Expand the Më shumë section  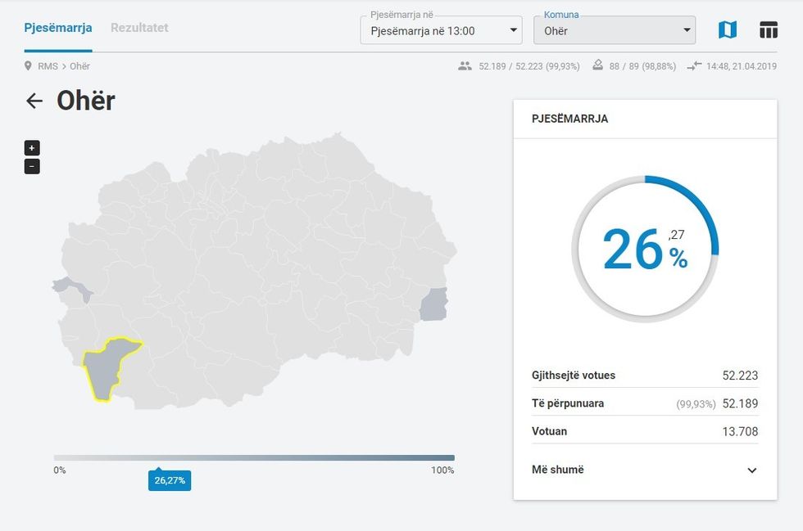pos(751,470)
